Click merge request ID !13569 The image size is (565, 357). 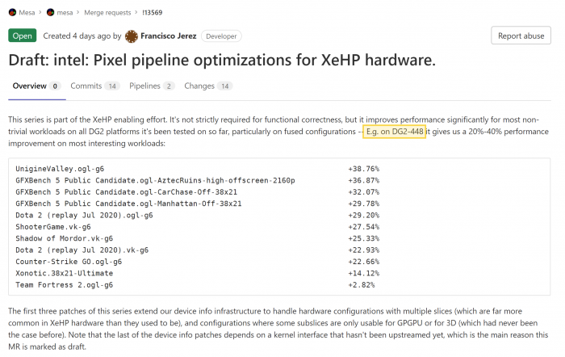click(152, 13)
